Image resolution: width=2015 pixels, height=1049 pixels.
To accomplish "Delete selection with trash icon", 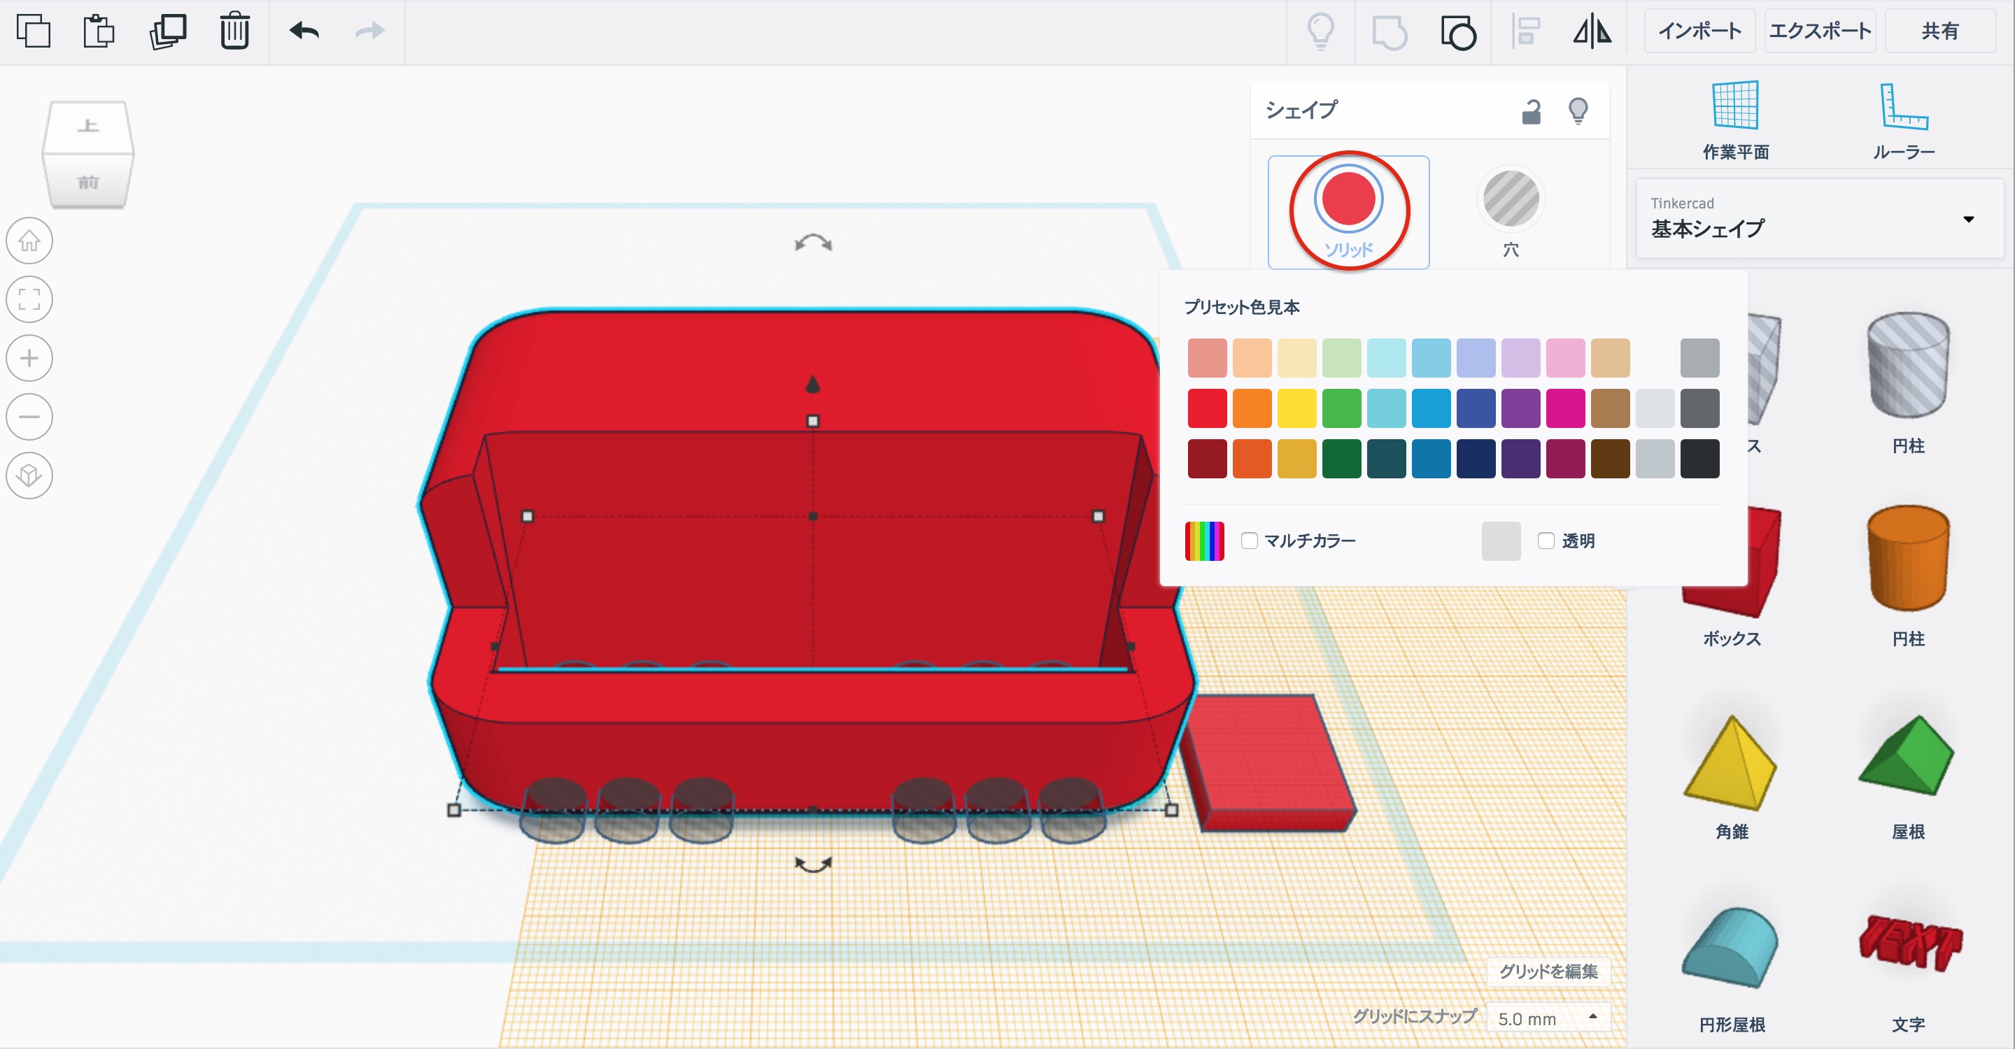I will (234, 31).
